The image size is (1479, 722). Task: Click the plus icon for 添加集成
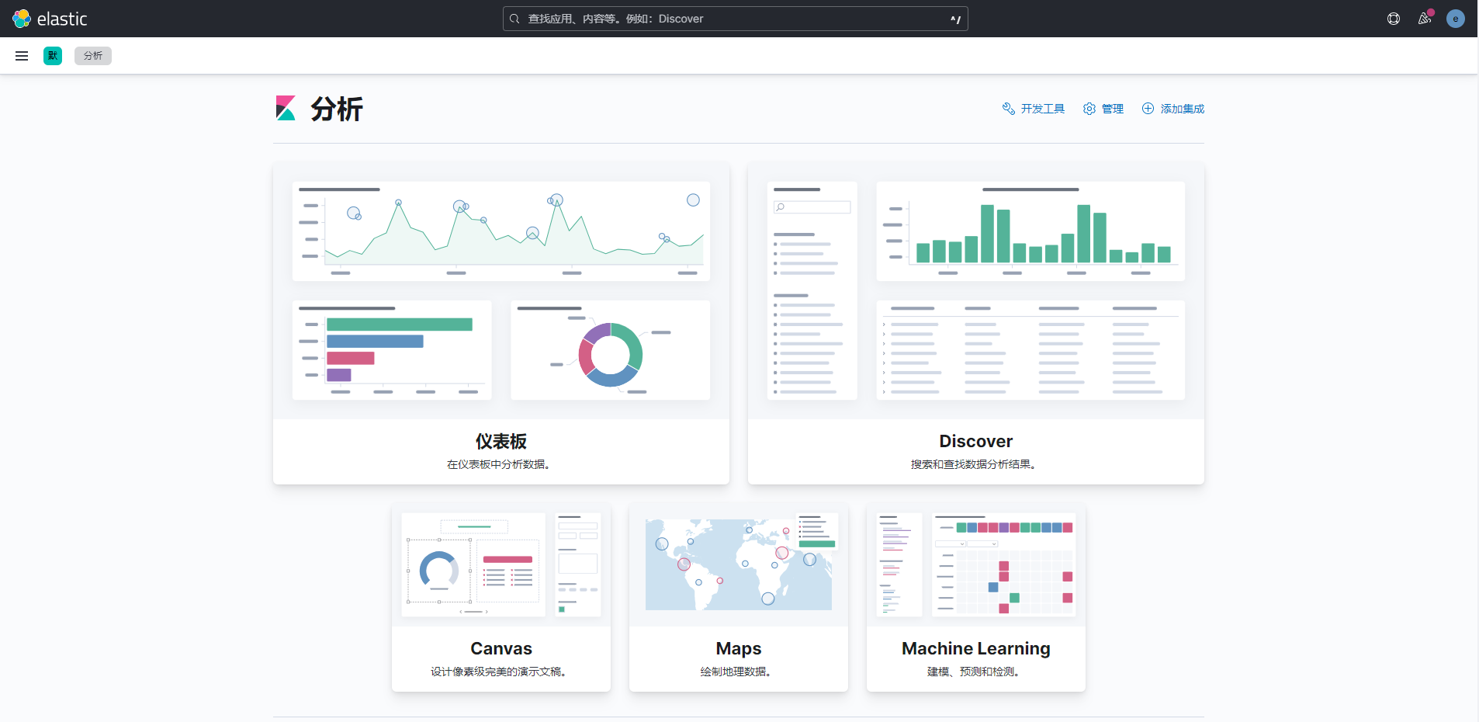[x=1148, y=109]
